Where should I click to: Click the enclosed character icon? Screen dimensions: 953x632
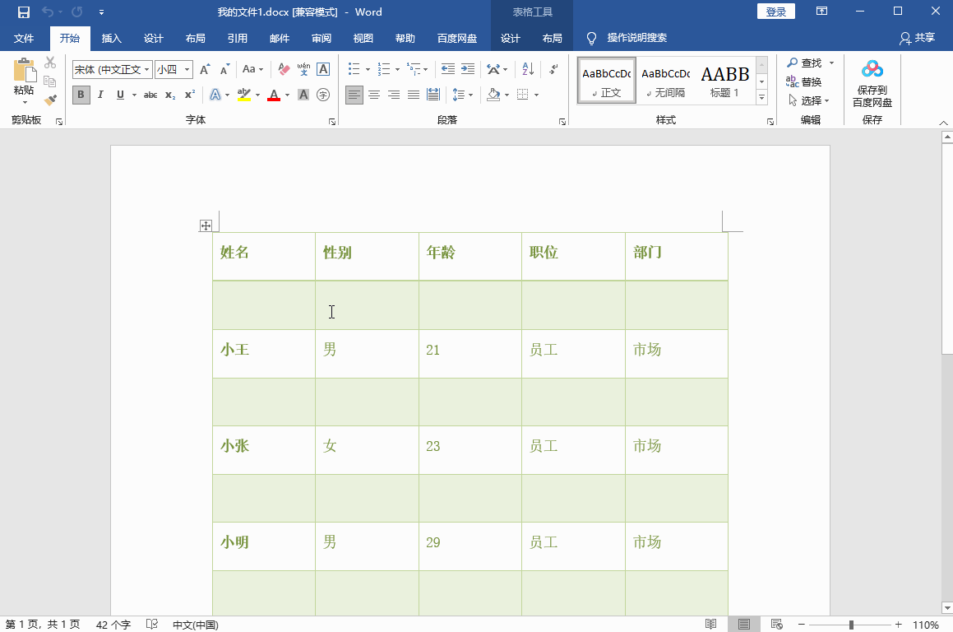(323, 95)
